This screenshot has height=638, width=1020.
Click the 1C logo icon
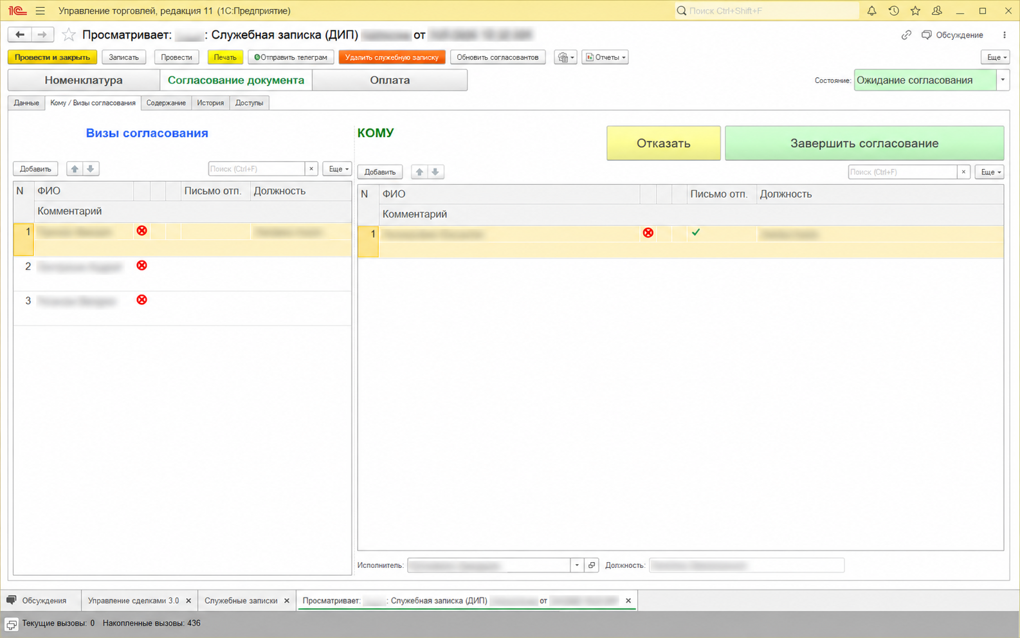click(17, 11)
